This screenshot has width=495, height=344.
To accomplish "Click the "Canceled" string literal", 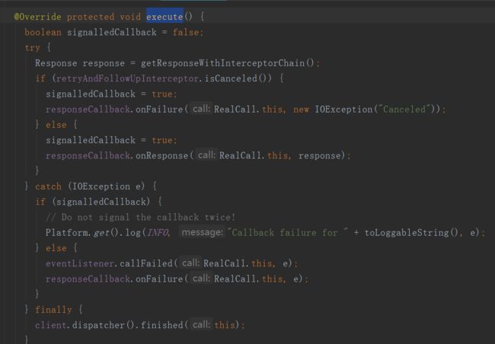I will tap(404, 109).
